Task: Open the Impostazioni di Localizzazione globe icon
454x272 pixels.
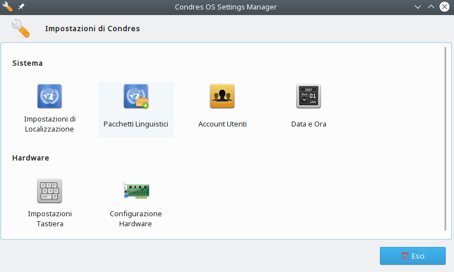Action: tap(50, 96)
